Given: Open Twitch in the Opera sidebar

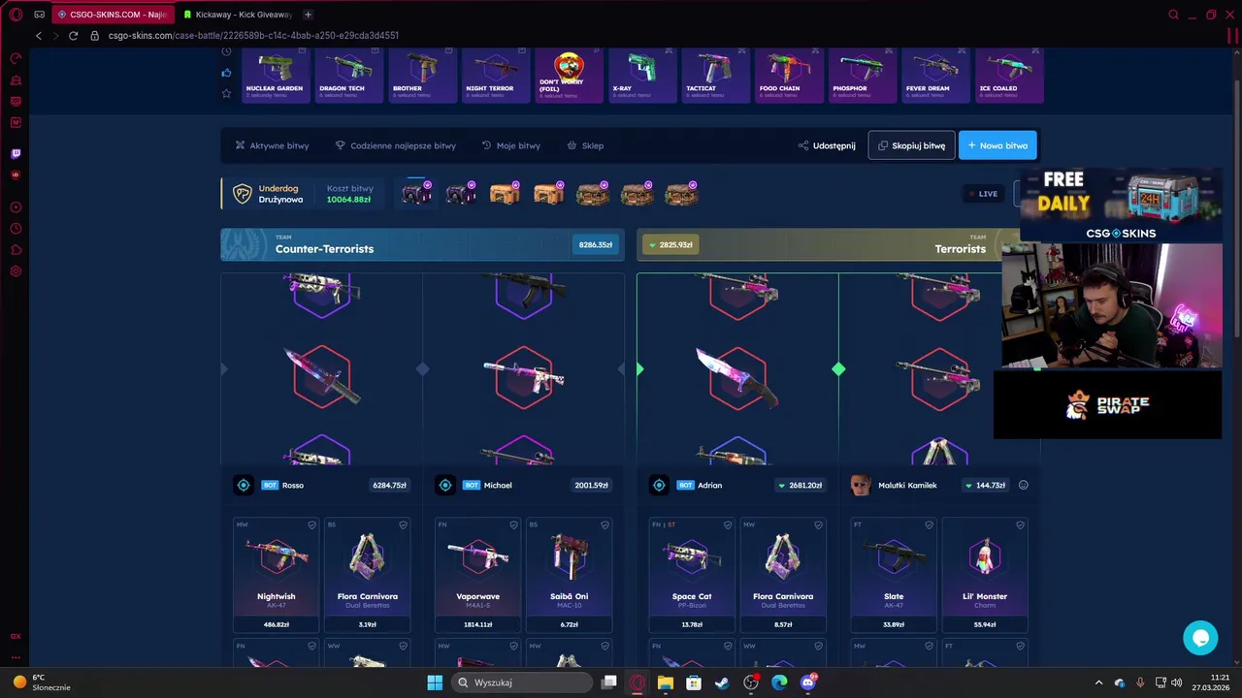Looking at the screenshot, I should 16,153.
